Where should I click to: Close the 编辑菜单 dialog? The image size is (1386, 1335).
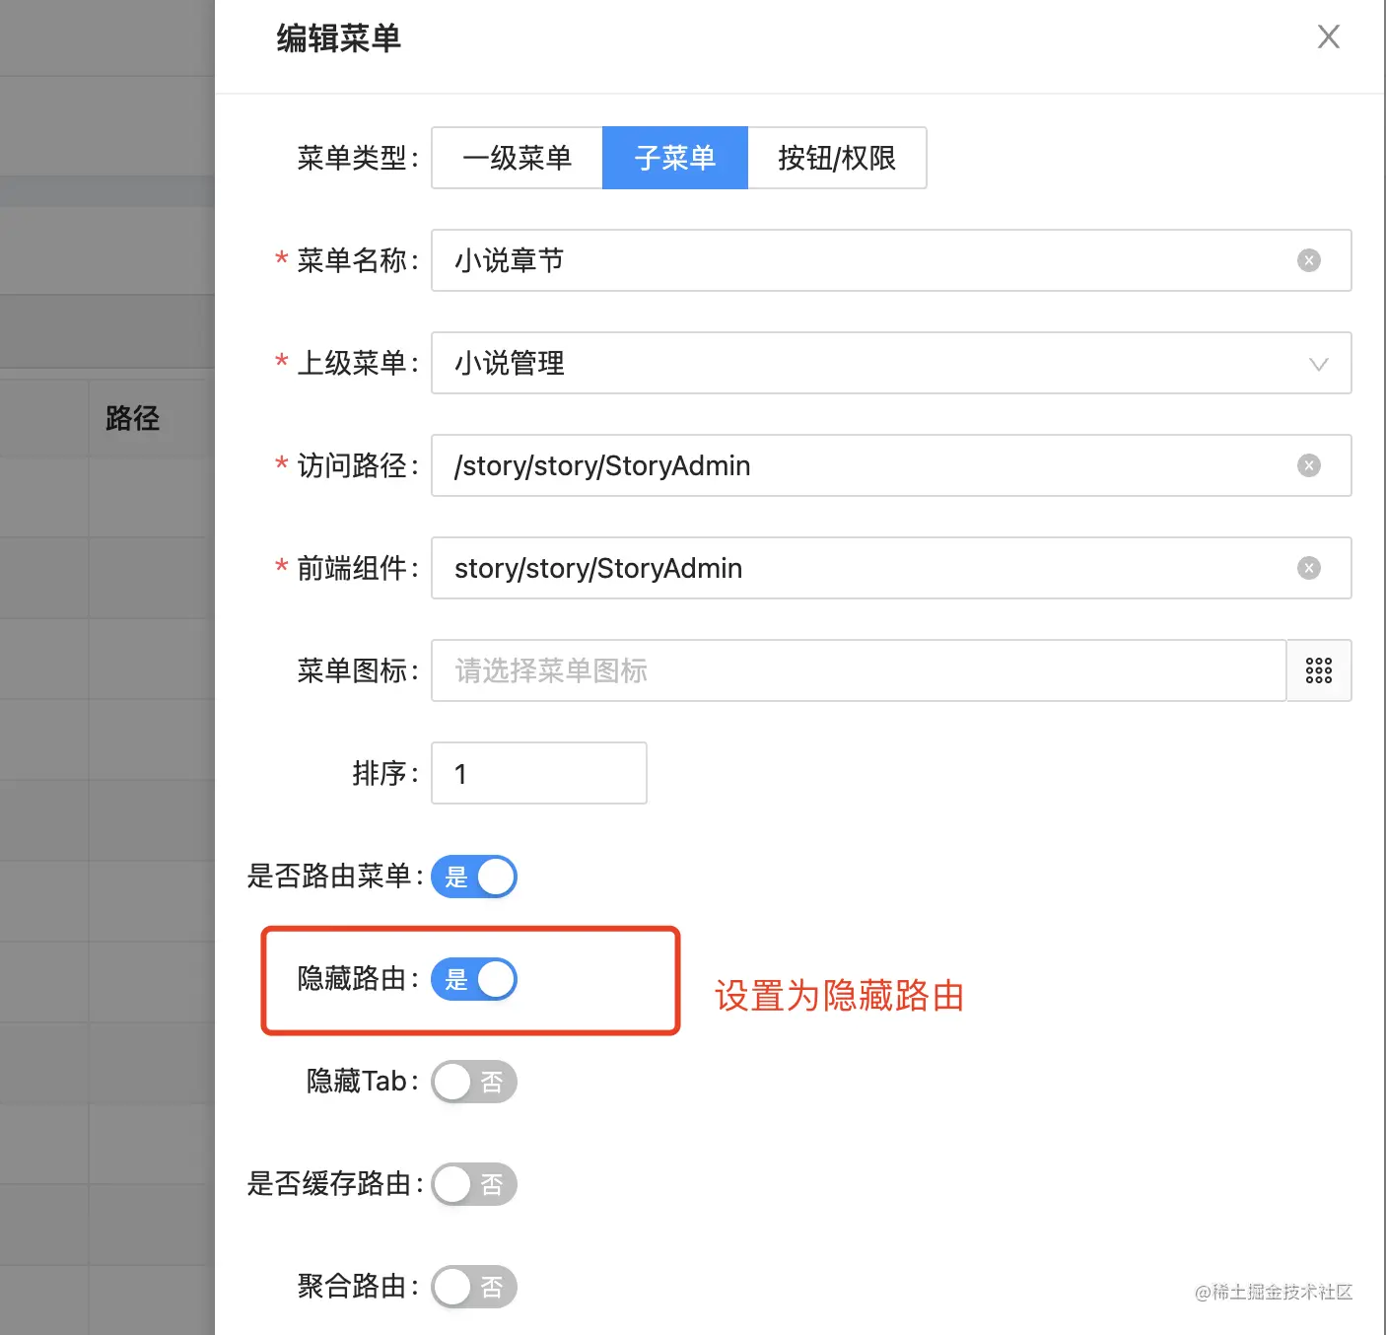[1328, 37]
